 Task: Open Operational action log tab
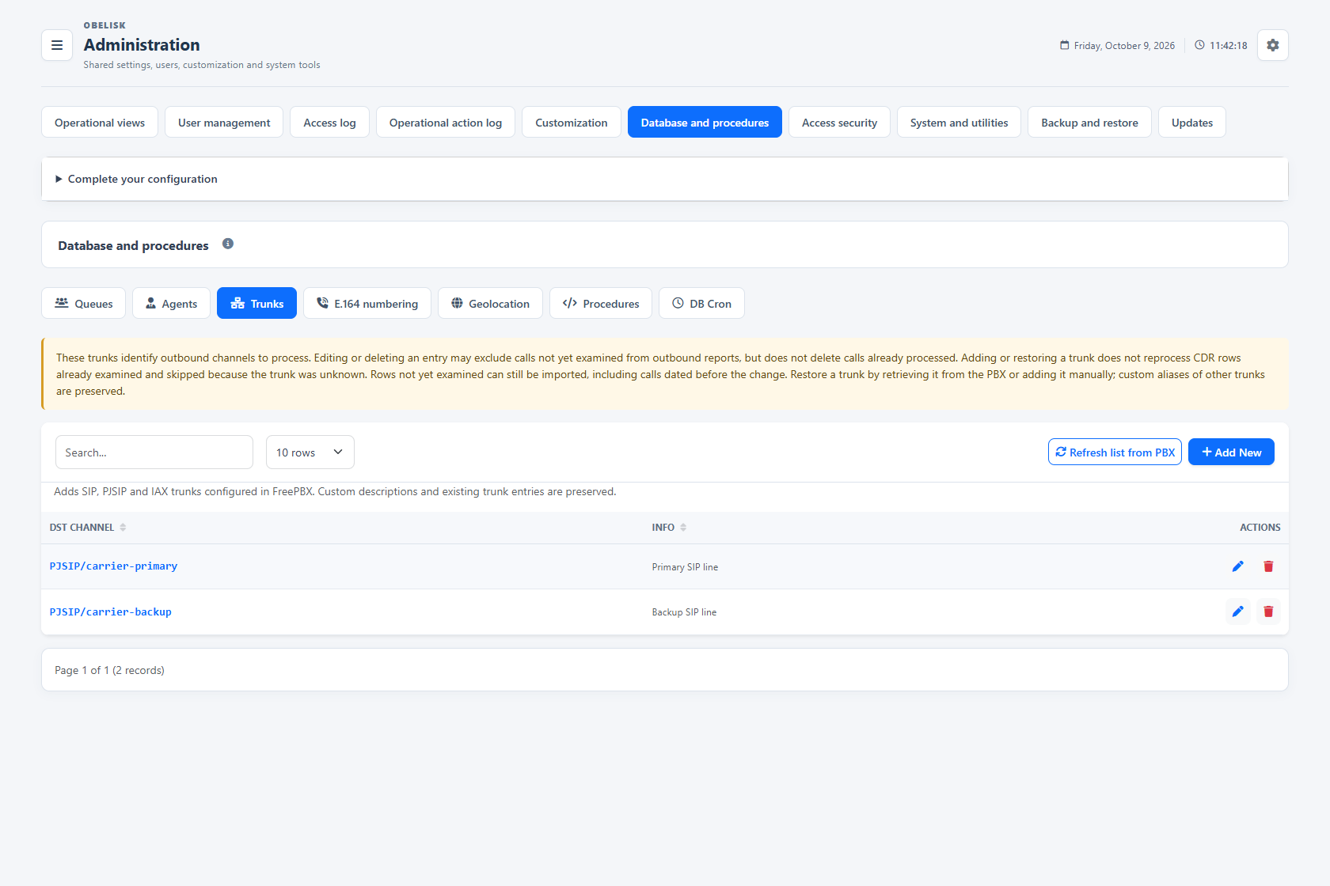446,122
